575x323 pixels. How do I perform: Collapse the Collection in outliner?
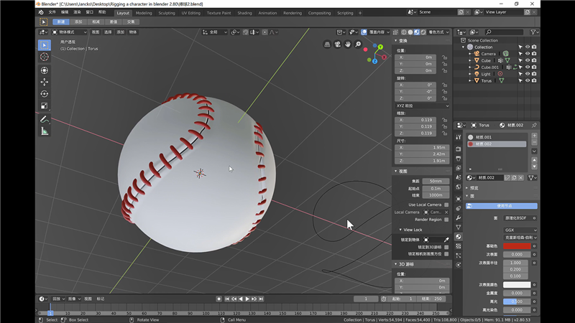[x=463, y=47]
